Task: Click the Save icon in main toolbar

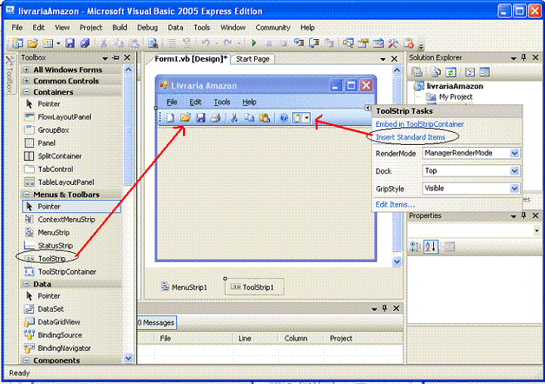Action: (70, 43)
